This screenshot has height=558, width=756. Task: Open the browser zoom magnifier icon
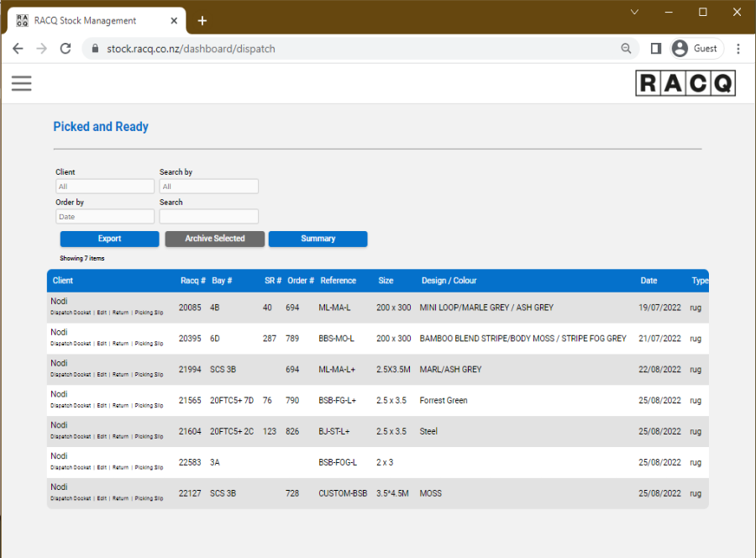click(x=626, y=49)
